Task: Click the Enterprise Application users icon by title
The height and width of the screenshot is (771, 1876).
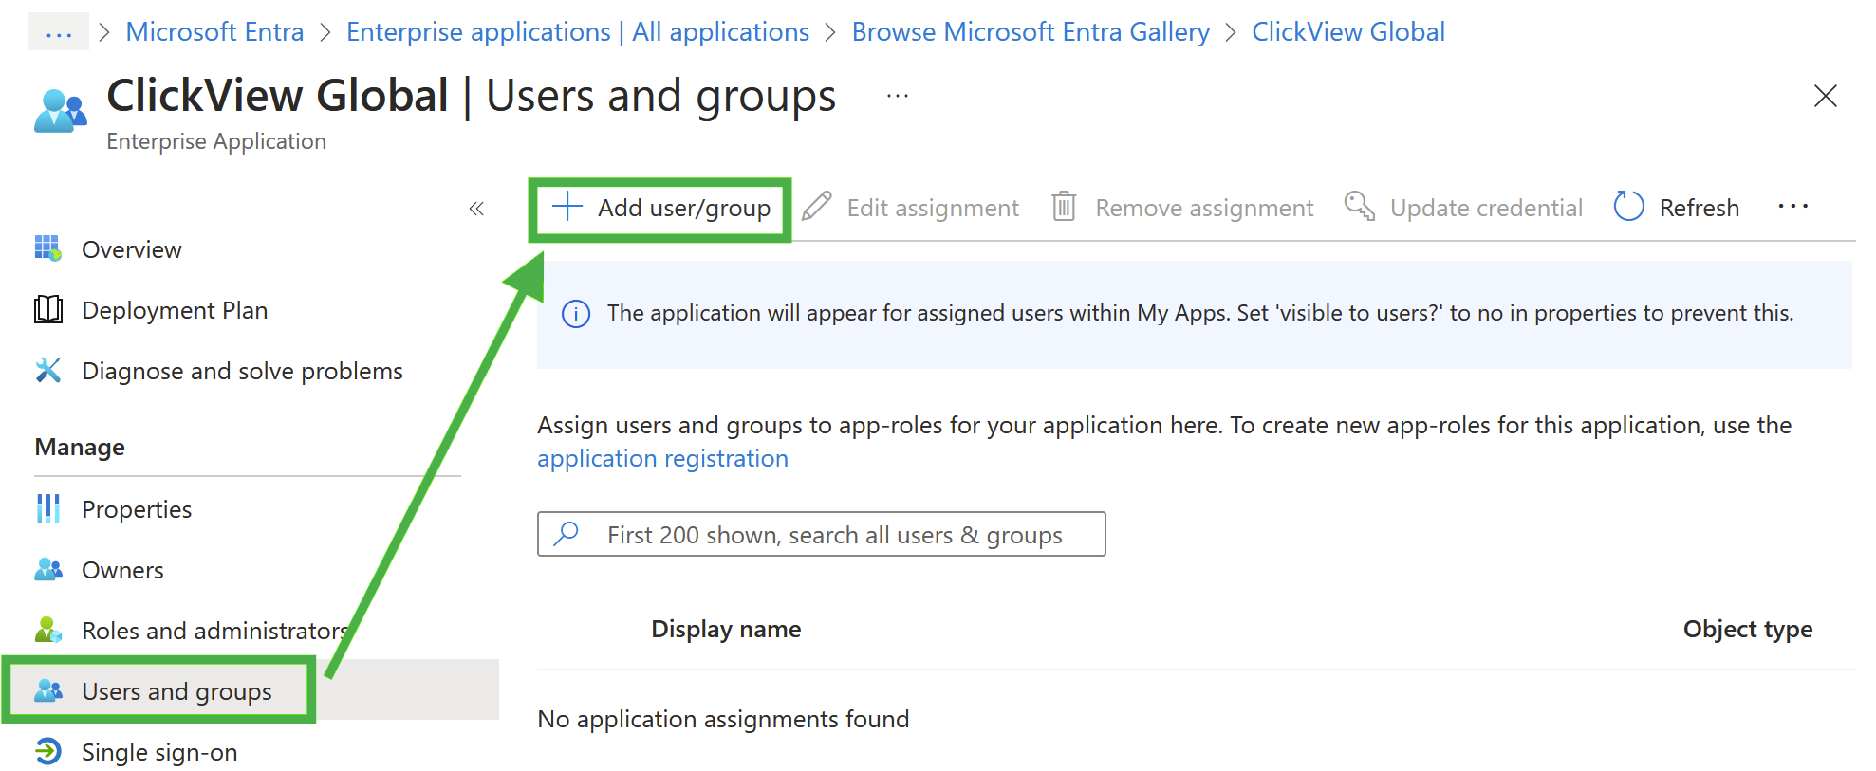Action: [x=60, y=110]
